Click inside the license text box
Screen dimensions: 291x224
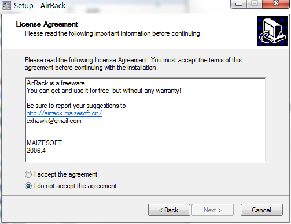pos(145,120)
